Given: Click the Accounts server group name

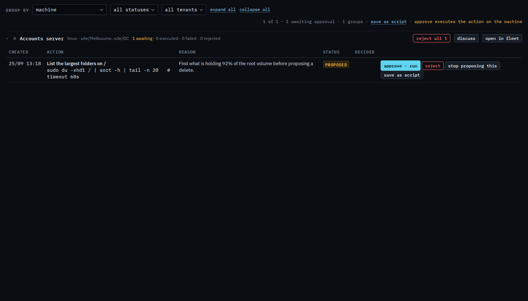Looking at the screenshot, I should (42, 38).
